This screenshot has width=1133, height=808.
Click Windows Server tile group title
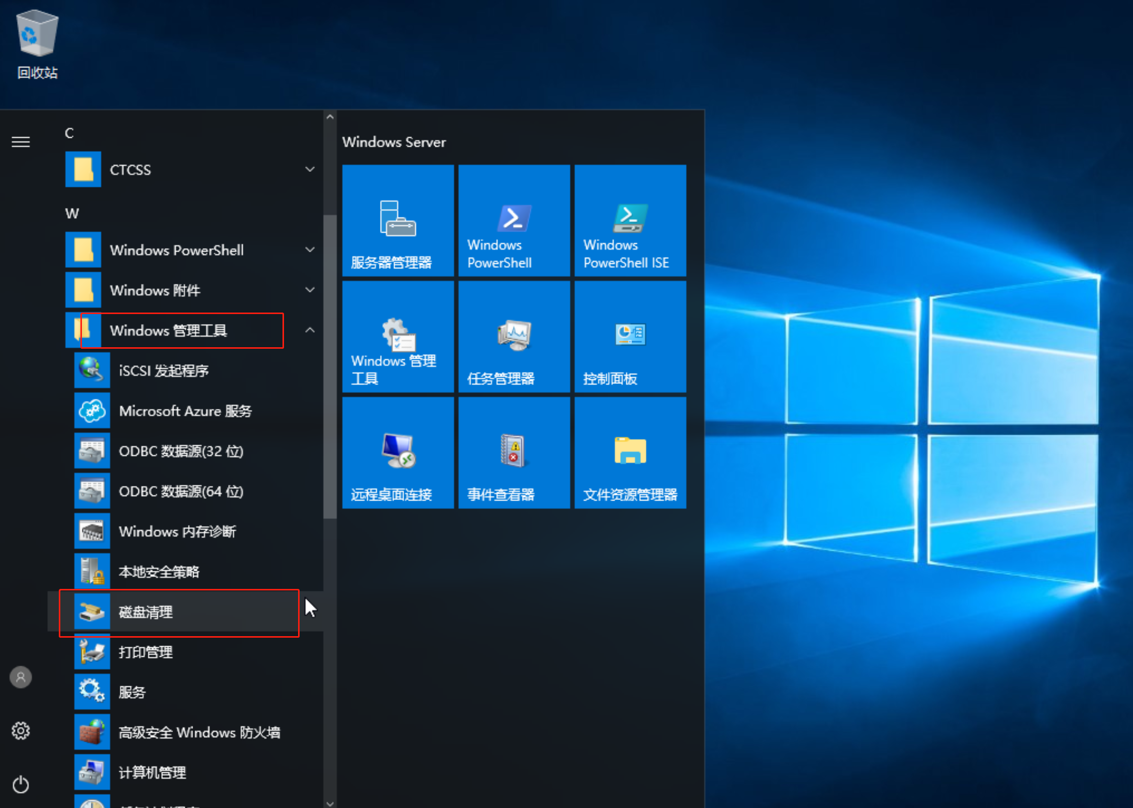pos(394,142)
